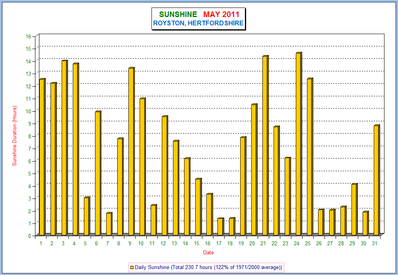Select the bar for date 5
This screenshot has width=398, height=275.
87,216
